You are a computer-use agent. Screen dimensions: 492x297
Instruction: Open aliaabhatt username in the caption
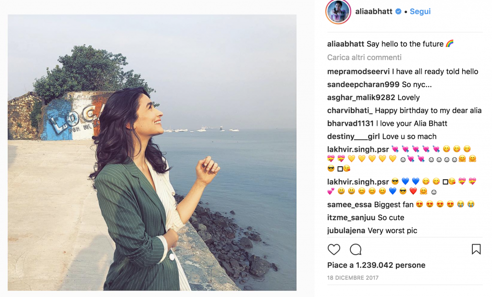(346, 44)
